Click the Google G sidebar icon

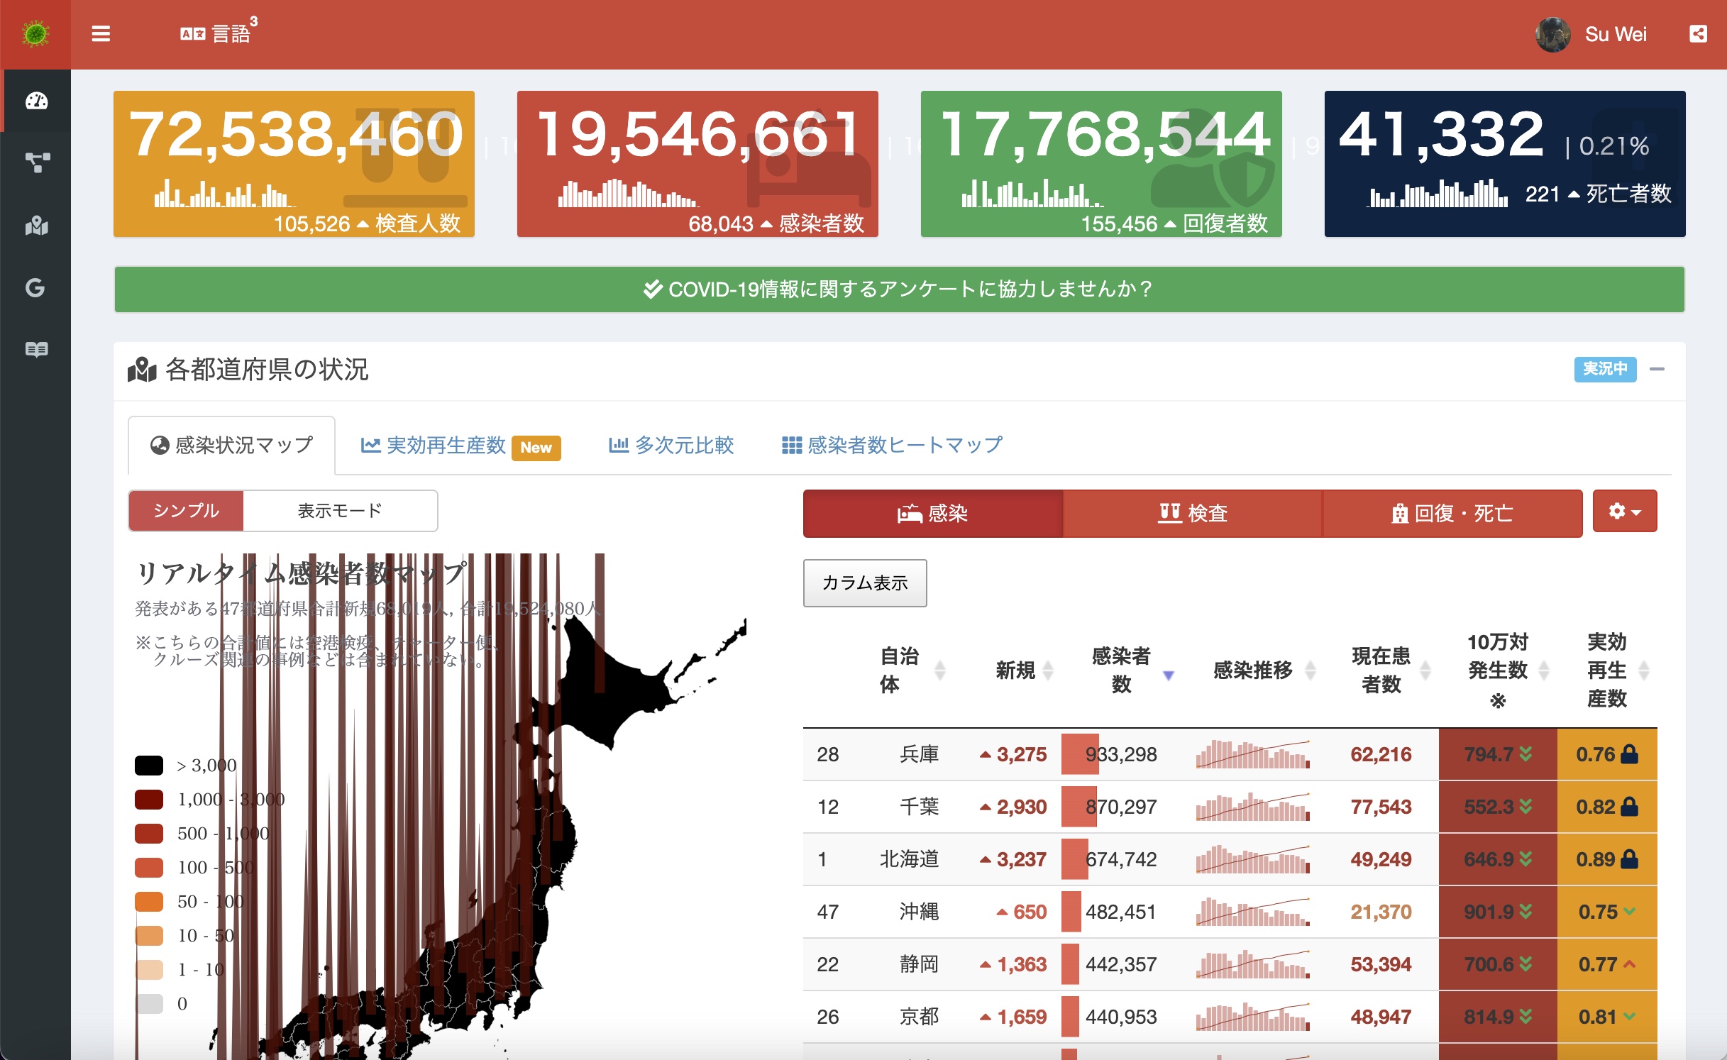pyautogui.click(x=35, y=287)
